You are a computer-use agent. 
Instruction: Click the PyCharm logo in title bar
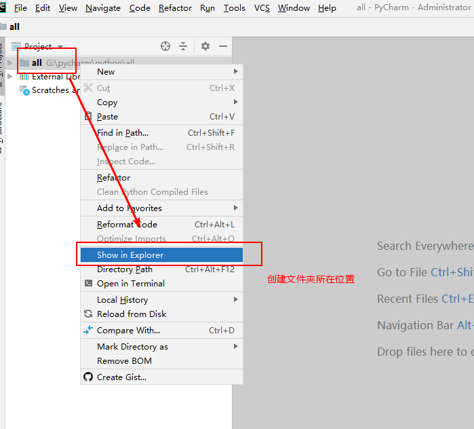[3, 7]
